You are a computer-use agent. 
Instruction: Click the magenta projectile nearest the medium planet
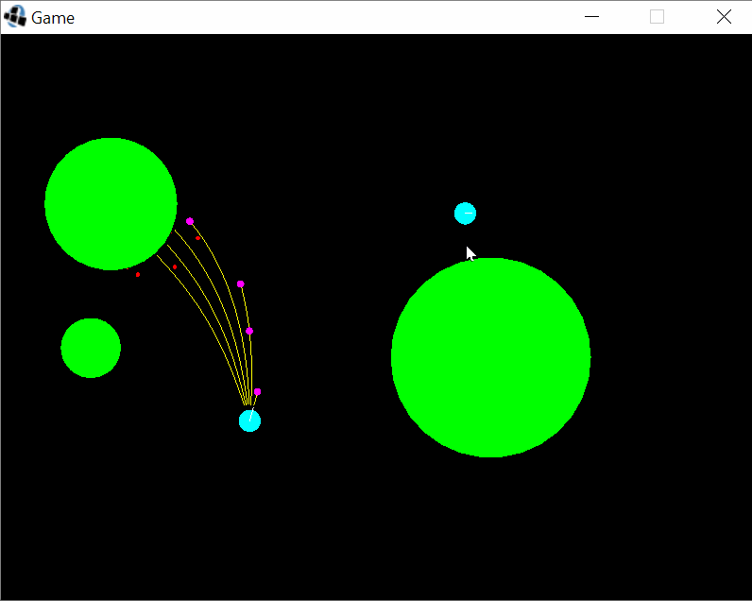tap(190, 221)
